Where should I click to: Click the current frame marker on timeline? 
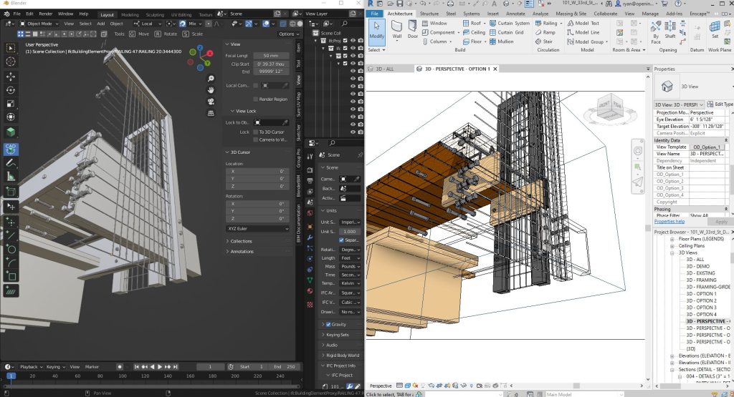(11, 376)
